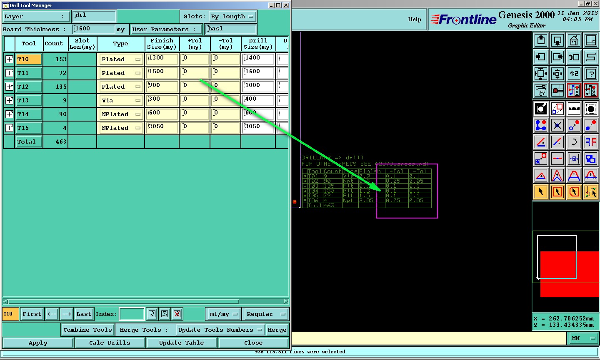The width and height of the screenshot is (600, 360).
Task: Click the net select arrow tool
Action: point(591,192)
